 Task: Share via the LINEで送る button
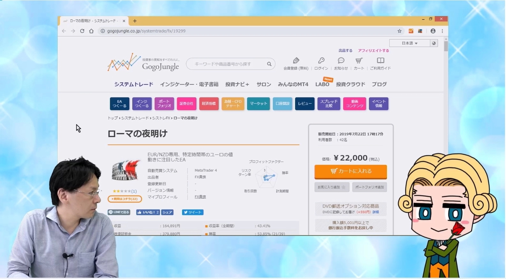119,212
